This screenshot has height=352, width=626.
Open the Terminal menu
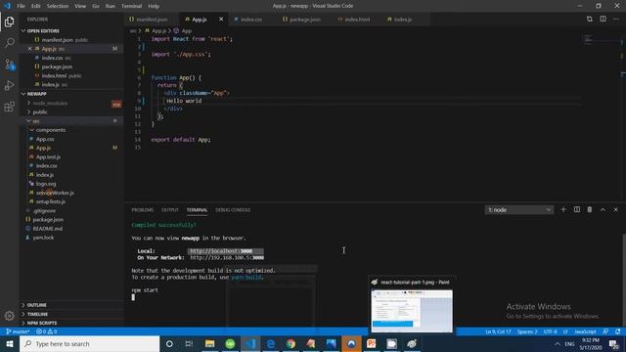(131, 6)
